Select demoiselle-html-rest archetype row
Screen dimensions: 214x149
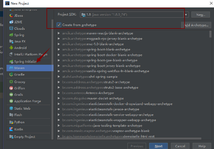tap(133, 136)
